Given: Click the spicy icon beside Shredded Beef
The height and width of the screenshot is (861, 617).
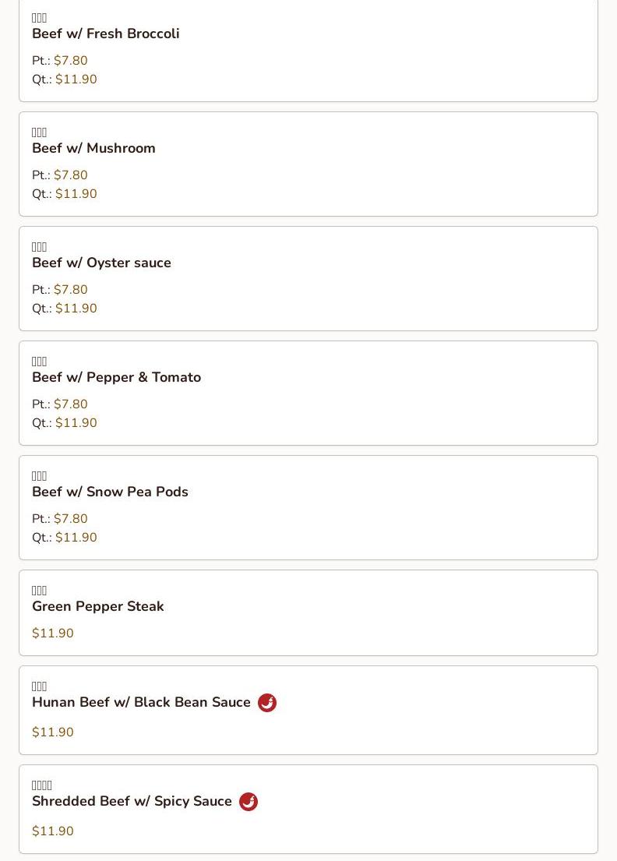Looking at the screenshot, I should point(249,802).
